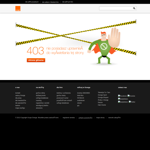Follow the 'Multi Box' footer link
Screen dimensions: 150x150
[80, 95]
